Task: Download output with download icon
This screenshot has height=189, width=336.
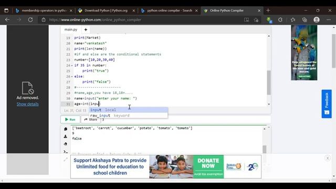Action: pyautogui.click(x=66, y=136)
